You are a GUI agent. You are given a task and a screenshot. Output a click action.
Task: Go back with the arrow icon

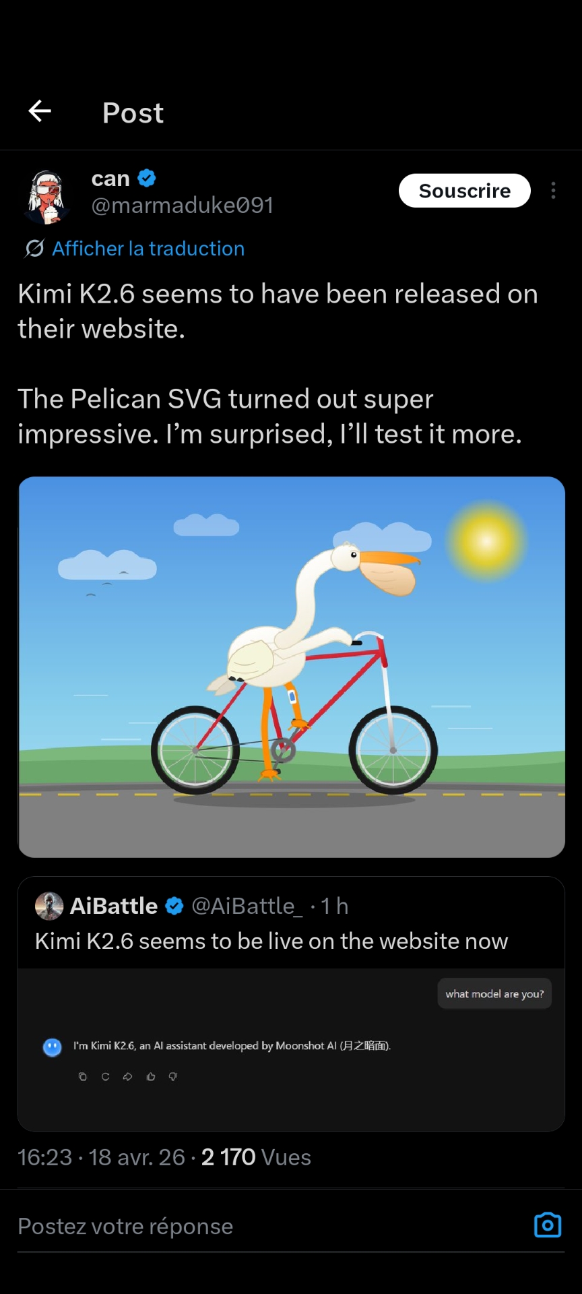(40, 111)
